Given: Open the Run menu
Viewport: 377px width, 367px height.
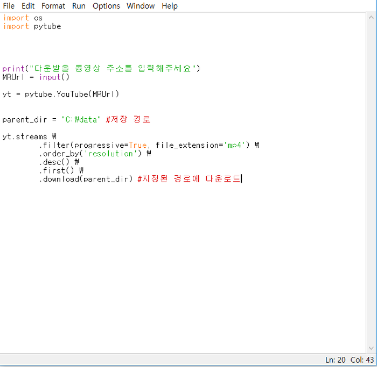Looking at the screenshot, I should (x=79, y=6).
